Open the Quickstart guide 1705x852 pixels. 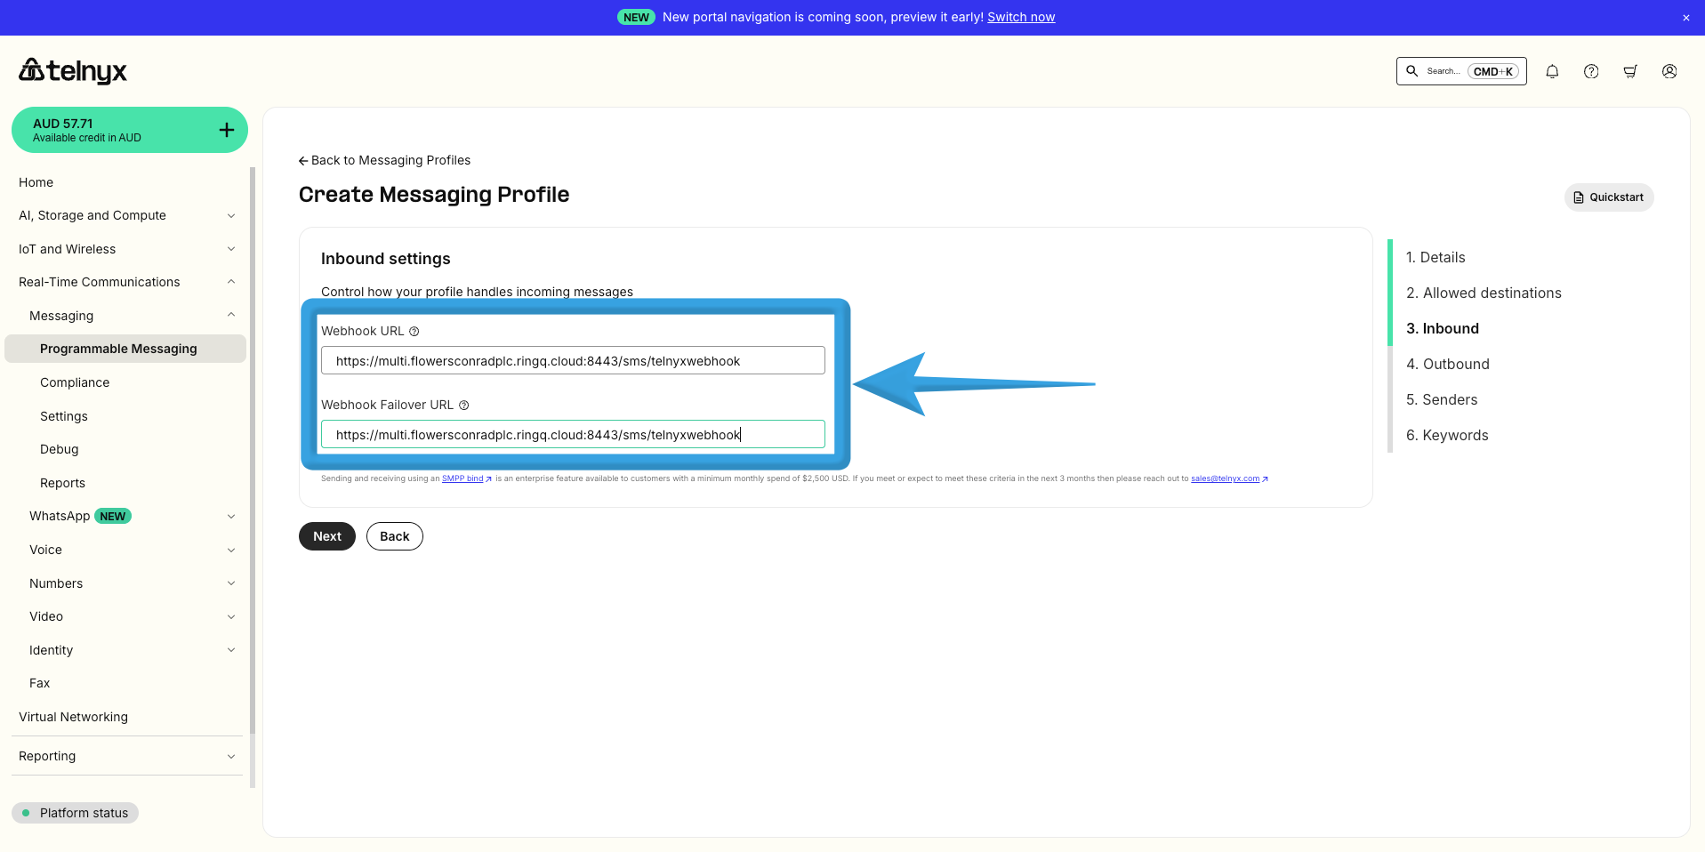(1608, 197)
